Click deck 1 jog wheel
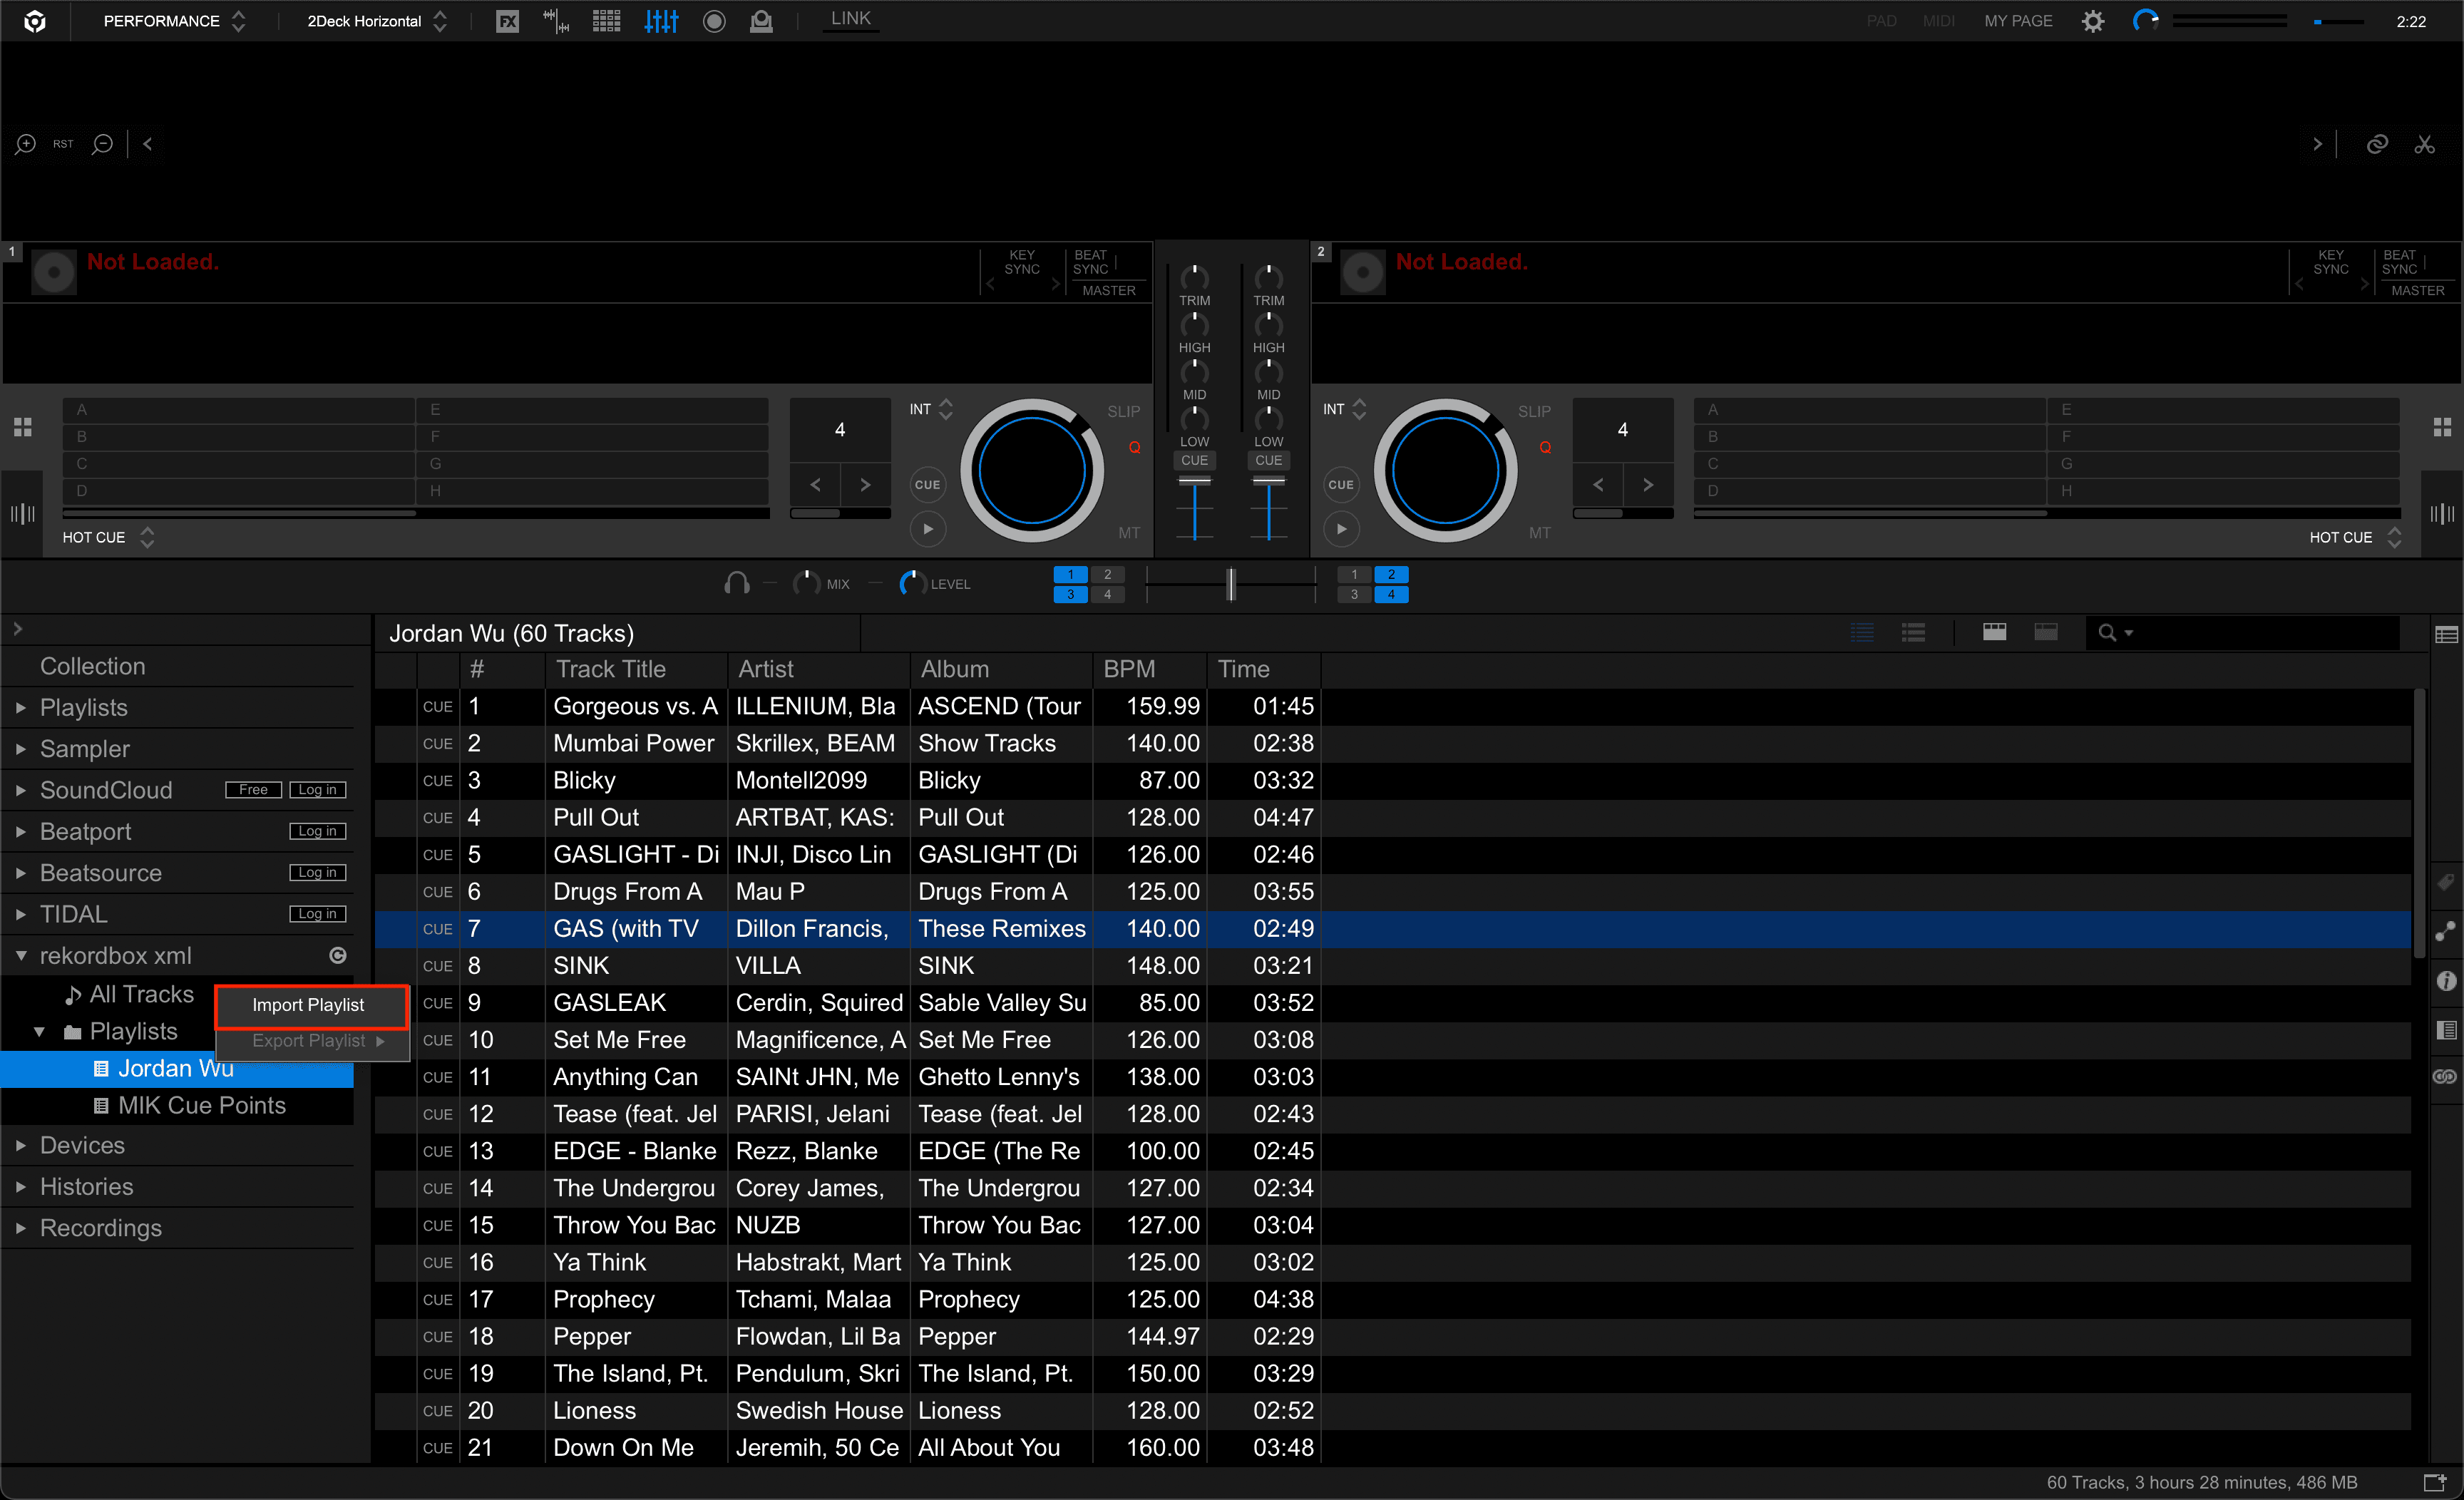Image resolution: width=2464 pixels, height=1500 pixels. point(1032,470)
